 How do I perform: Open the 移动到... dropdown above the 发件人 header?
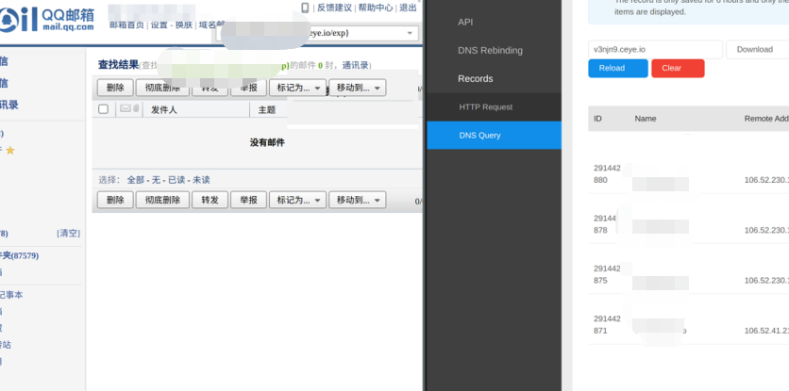click(x=358, y=88)
